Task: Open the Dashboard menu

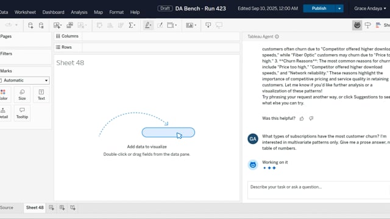Action: pyautogui.click(x=53, y=12)
